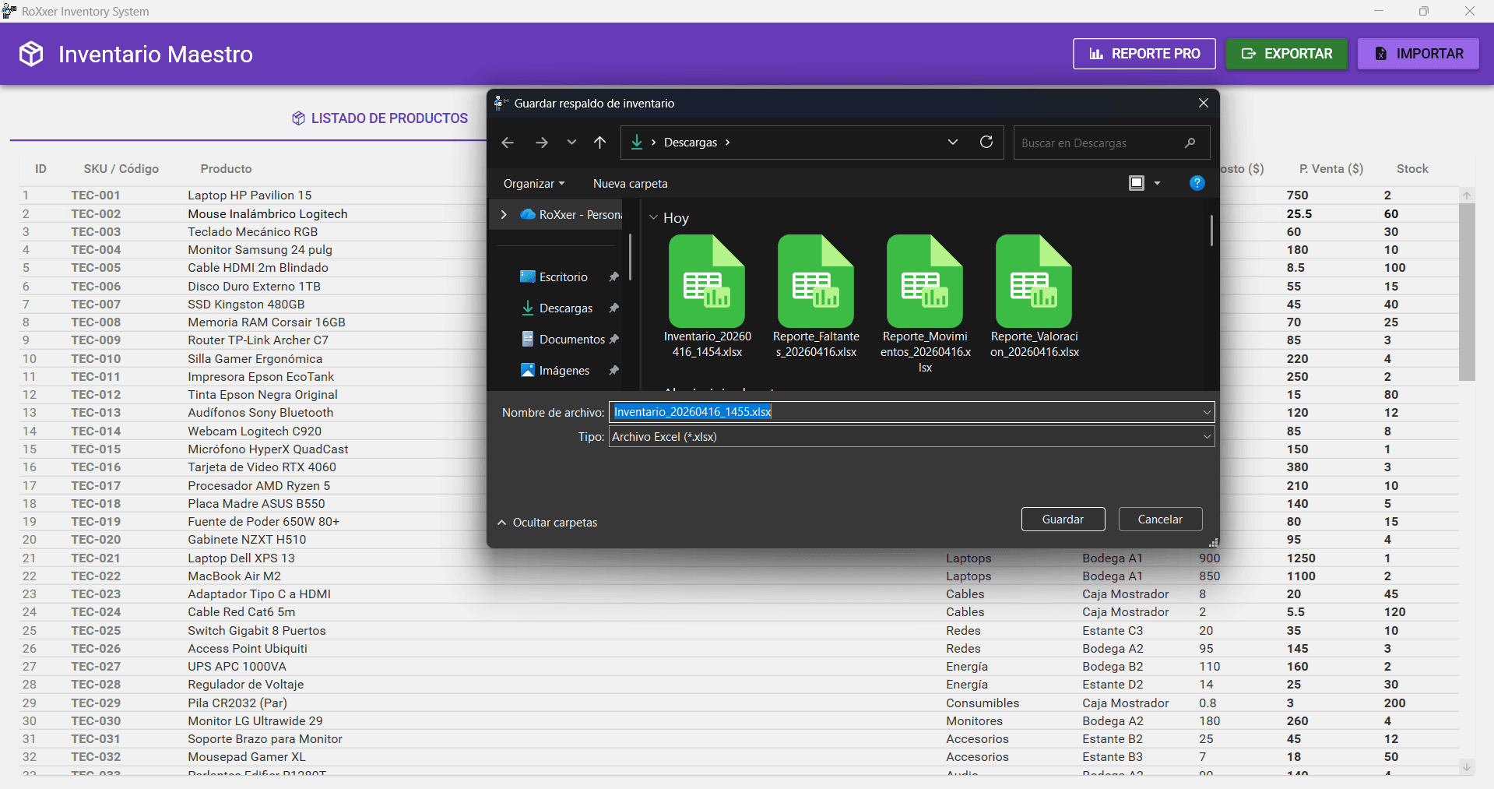
Task: Click the Inventario Maestro box logo icon
Action: 31,54
